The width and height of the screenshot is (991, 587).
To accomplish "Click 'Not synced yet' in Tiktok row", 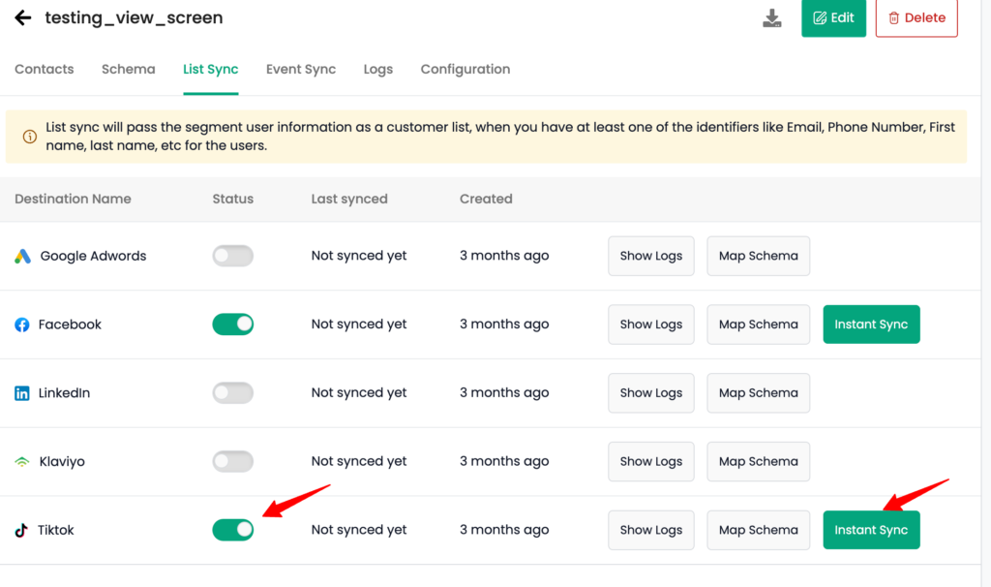I will click(359, 530).
